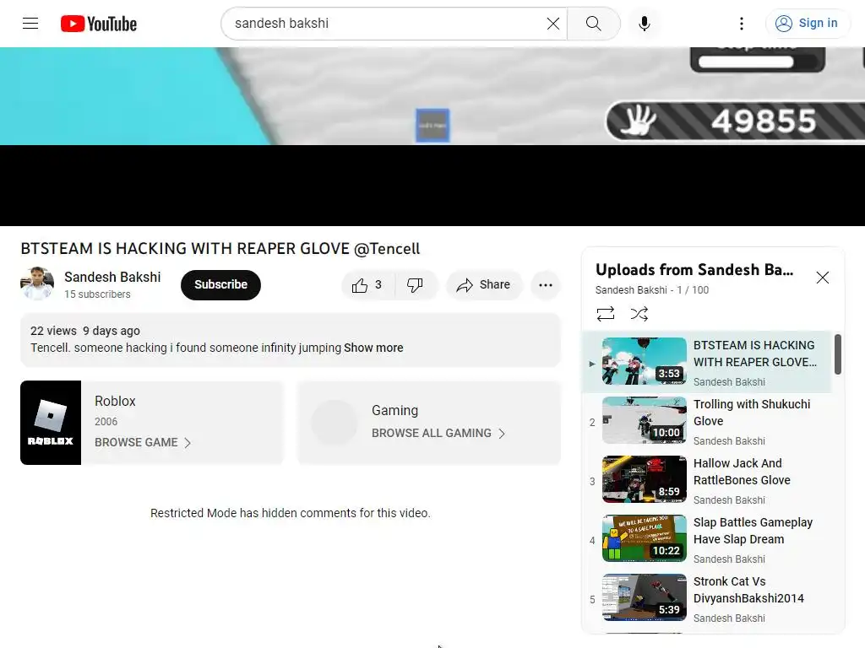The width and height of the screenshot is (865, 648).
Task: Dislike the video with thumbs down
Action: tap(416, 285)
